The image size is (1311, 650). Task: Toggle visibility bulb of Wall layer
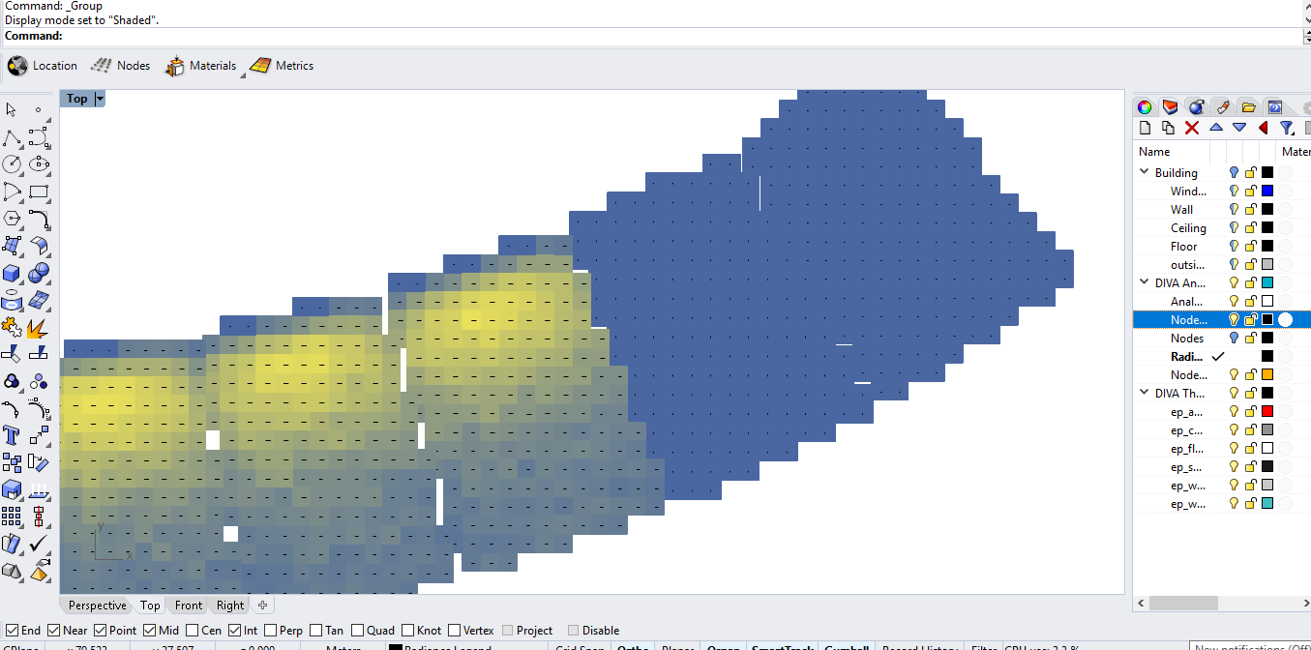point(1234,209)
